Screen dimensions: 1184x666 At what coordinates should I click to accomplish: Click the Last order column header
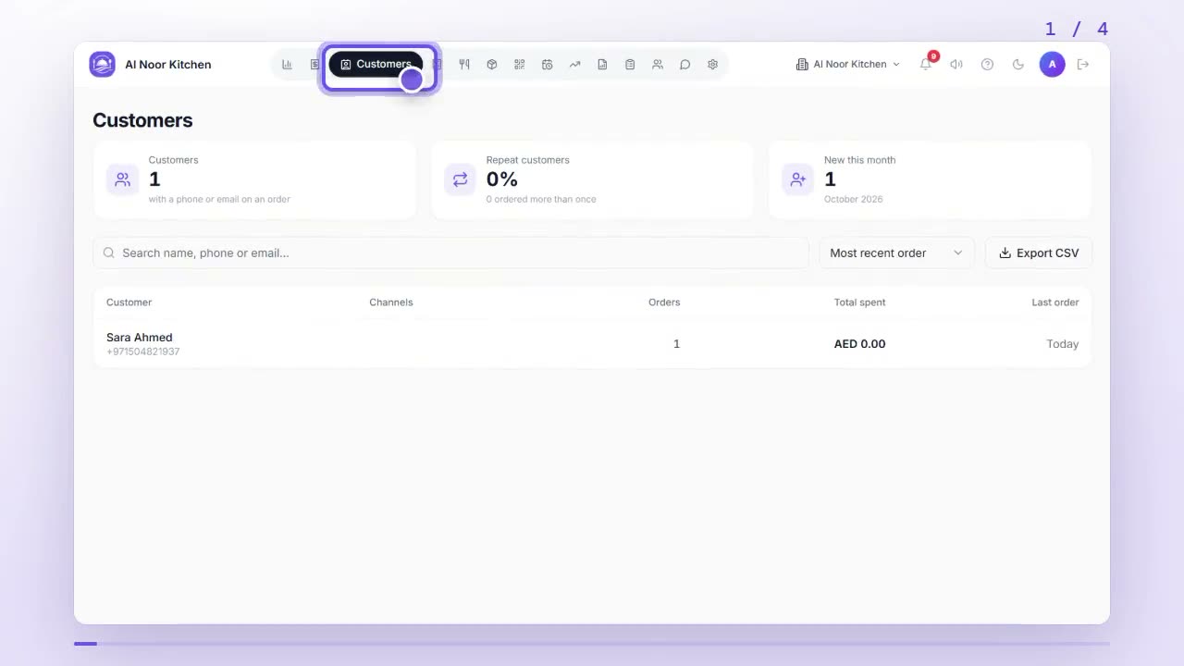click(x=1055, y=302)
